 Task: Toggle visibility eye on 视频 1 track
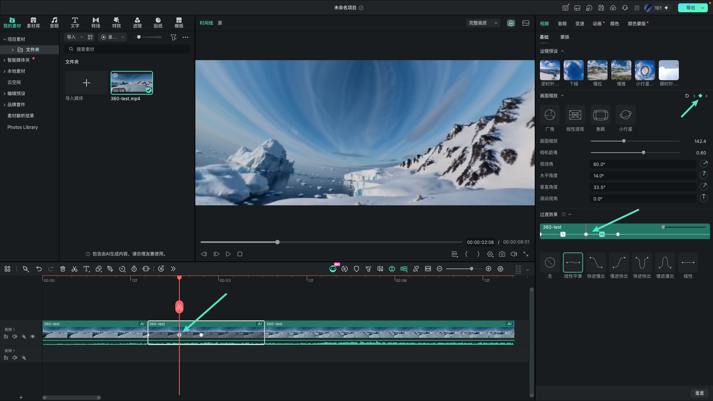pos(33,336)
